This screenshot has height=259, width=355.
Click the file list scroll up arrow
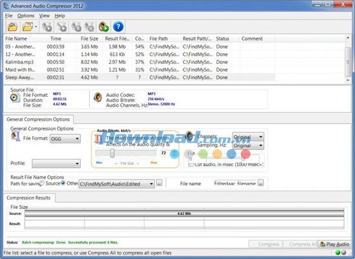[348, 38]
